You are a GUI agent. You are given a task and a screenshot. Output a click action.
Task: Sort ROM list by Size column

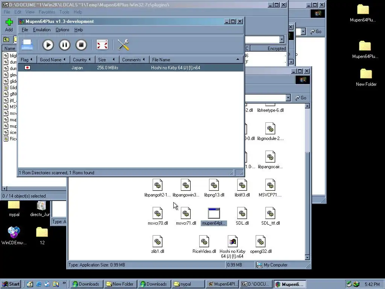[x=107, y=60]
